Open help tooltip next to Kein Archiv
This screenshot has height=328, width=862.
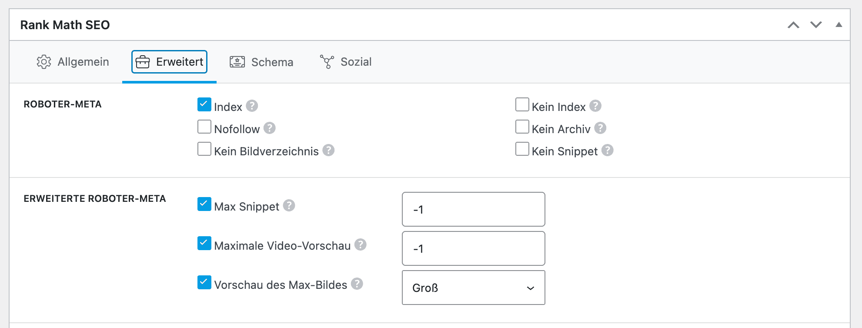click(600, 128)
